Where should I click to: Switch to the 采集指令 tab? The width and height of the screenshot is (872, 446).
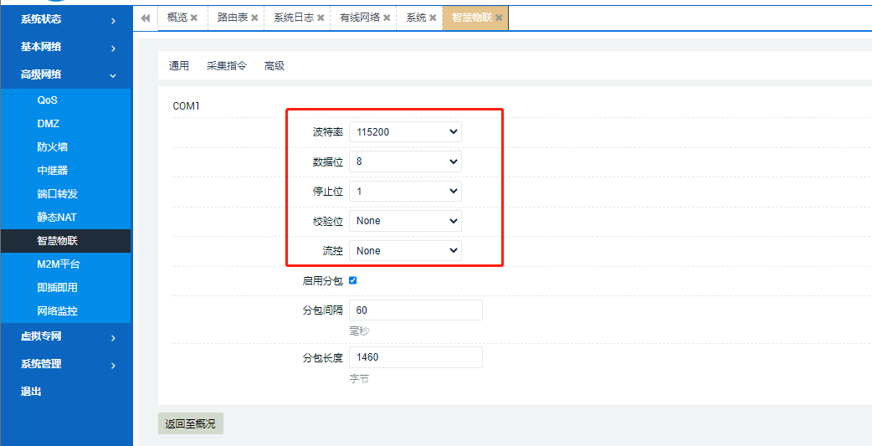(x=227, y=66)
